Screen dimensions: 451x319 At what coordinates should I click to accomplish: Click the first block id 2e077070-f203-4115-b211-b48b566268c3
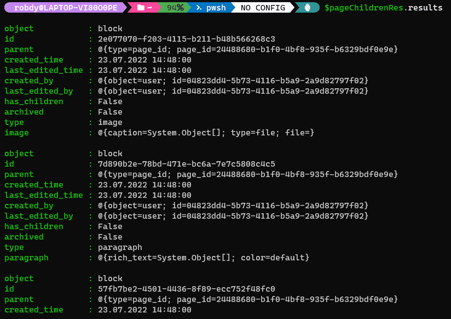point(187,39)
